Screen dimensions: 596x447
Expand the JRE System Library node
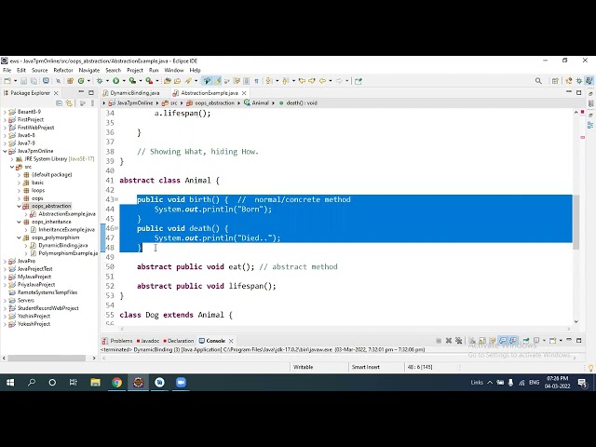pos(12,159)
